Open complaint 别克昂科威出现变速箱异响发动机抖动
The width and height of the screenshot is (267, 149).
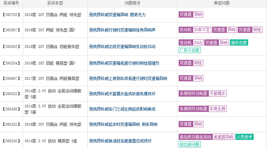122,47
